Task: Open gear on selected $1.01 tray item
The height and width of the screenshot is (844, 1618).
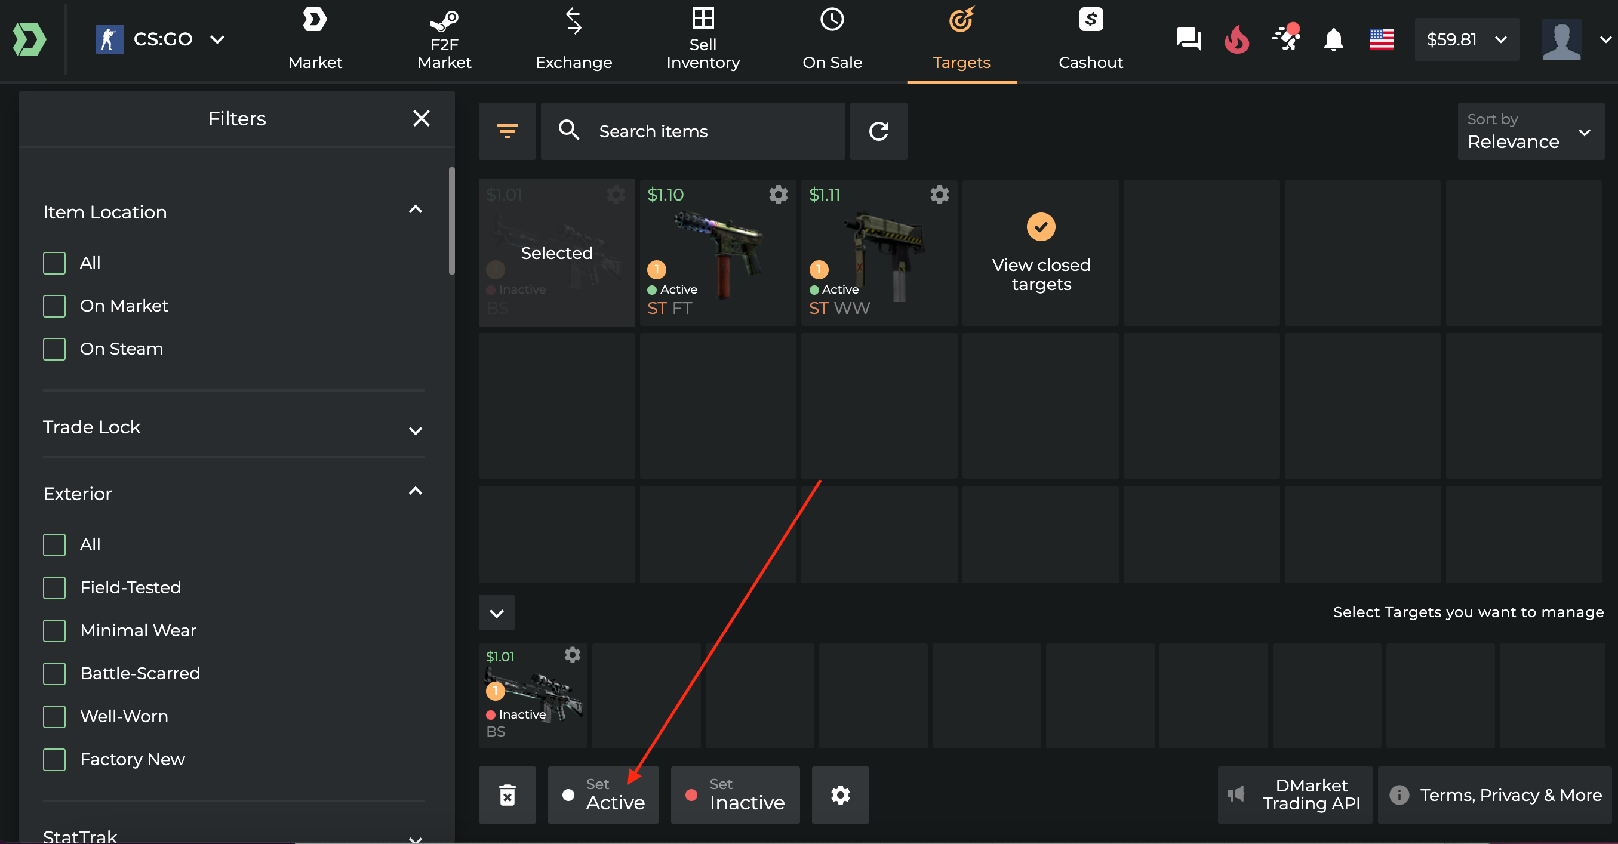Action: [572, 655]
